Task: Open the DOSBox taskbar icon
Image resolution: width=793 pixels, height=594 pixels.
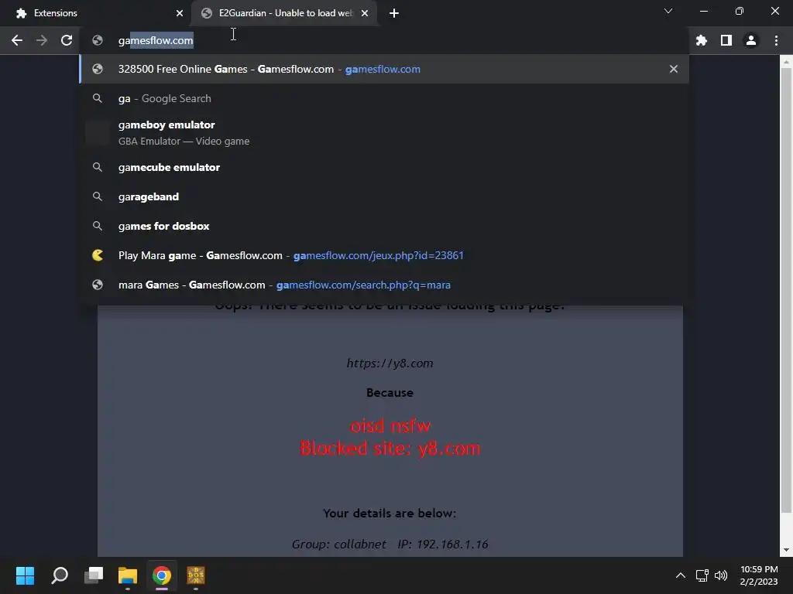Action: coord(196,575)
